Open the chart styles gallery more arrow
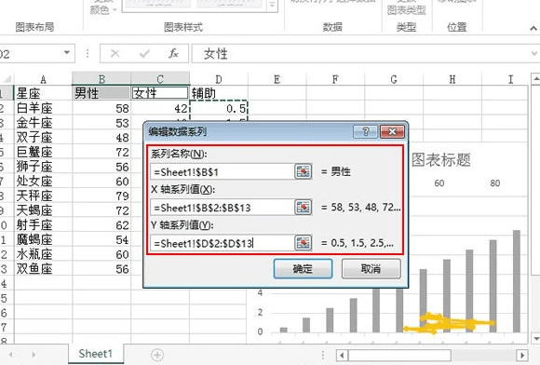The width and height of the screenshot is (540, 365). click(x=273, y=6)
